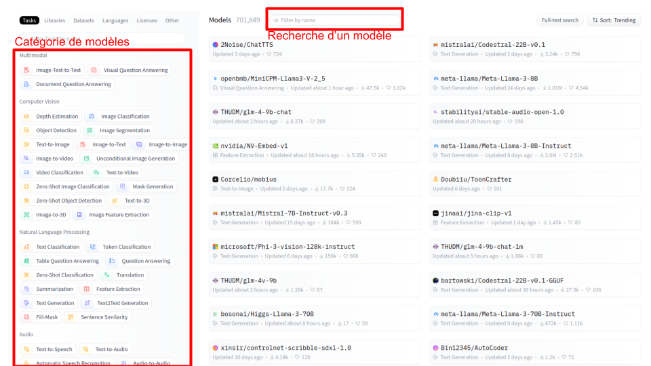This screenshot has height=366, width=651.
Task: Click the 2Noise/ChatTTS model avatar icon
Action: [216, 45]
